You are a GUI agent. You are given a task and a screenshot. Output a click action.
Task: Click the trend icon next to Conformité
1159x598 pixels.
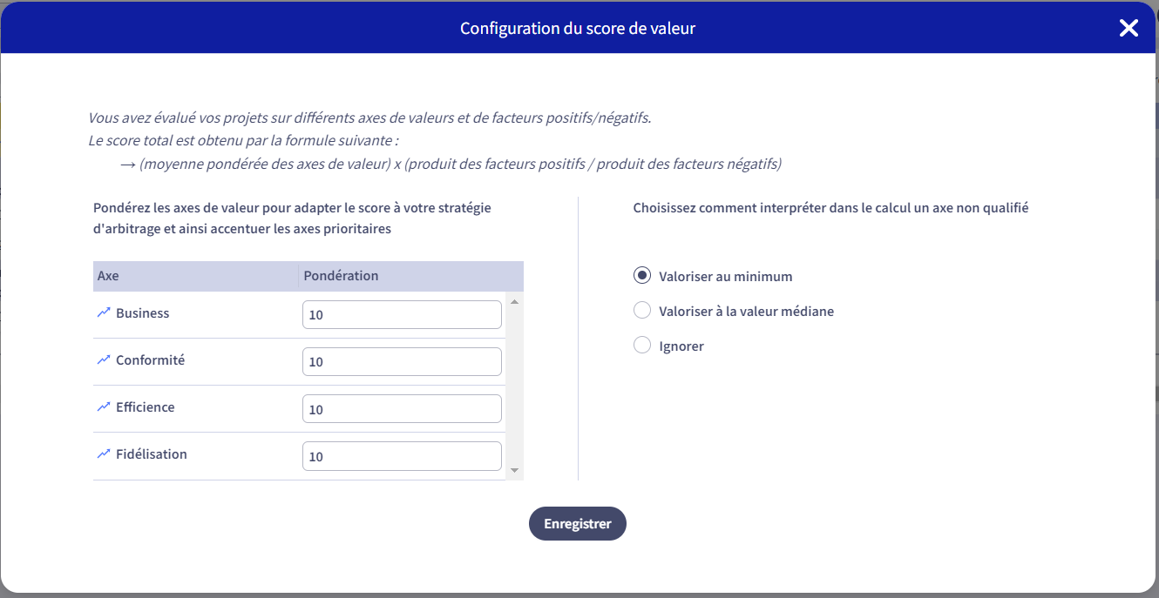click(104, 359)
